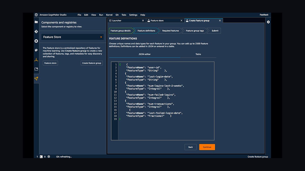This screenshot has height=171, width=305.
Task: Click the terminal icon in status bar
Action: 41,157
